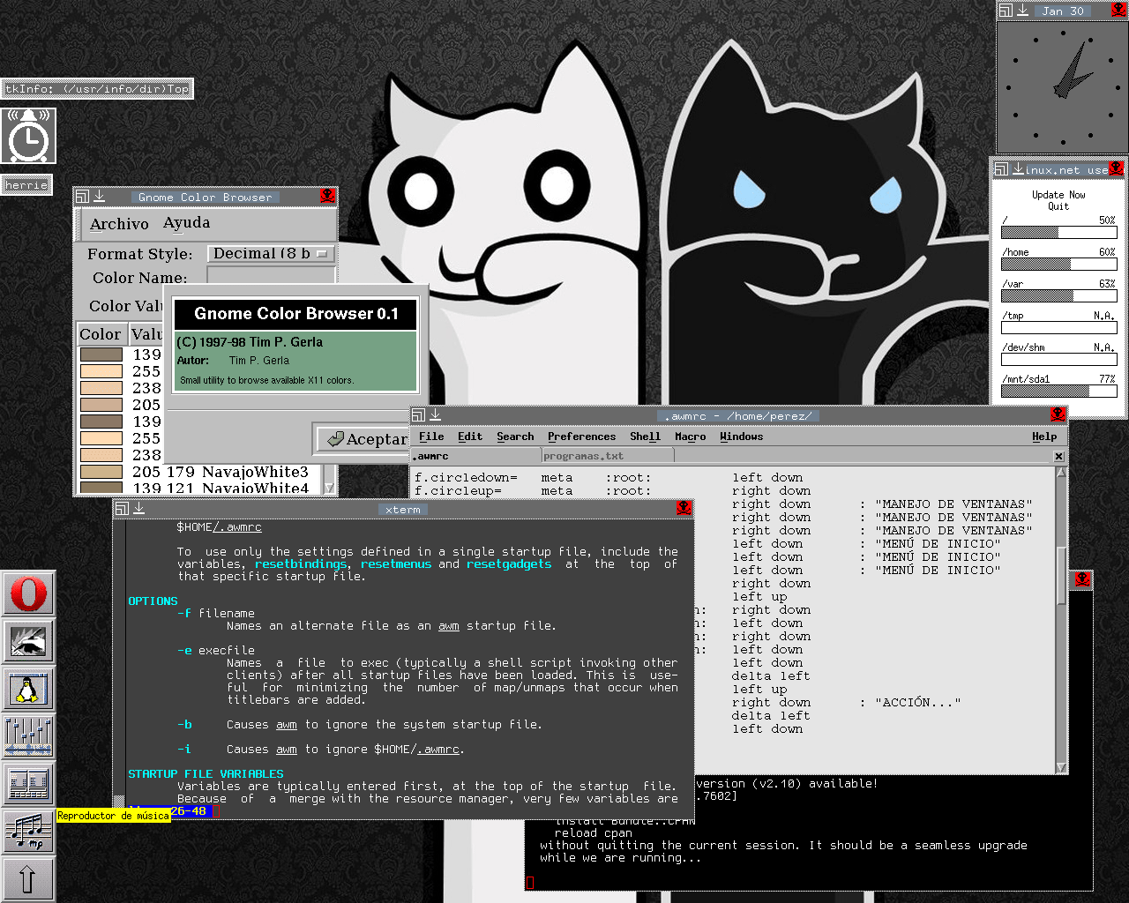Screen dimensions: 1129x903
Task: Expand the Format Style dropdown
Action: tap(271, 254)
